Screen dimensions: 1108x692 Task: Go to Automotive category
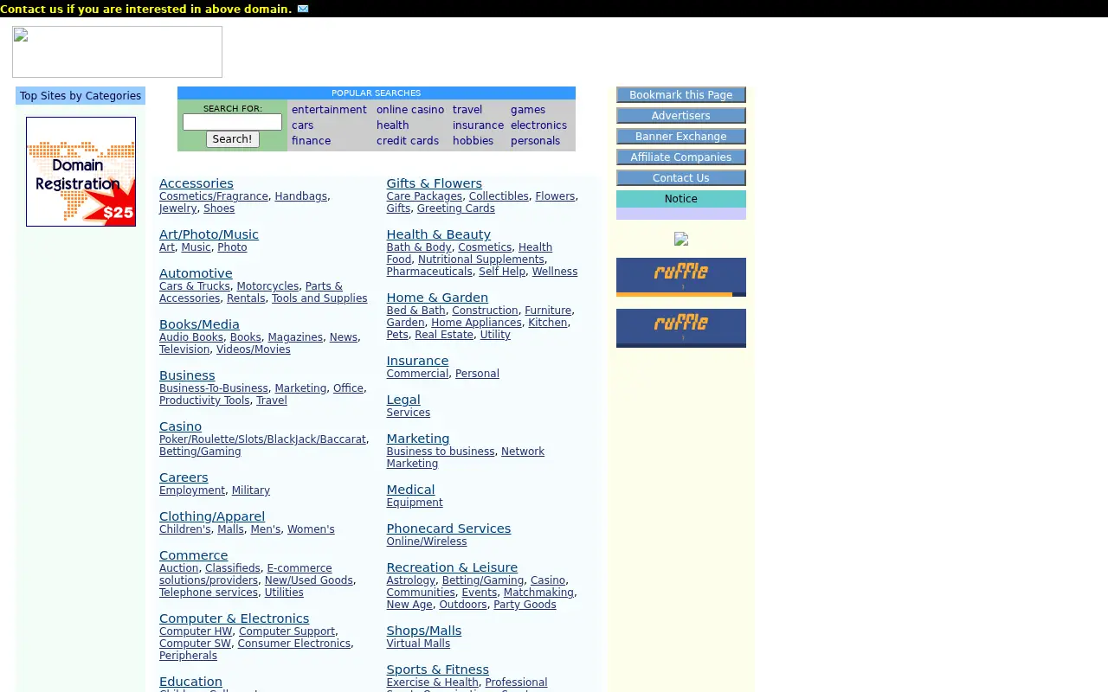click(196, 273)
